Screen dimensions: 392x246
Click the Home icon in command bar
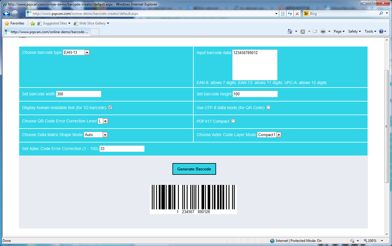290,31
